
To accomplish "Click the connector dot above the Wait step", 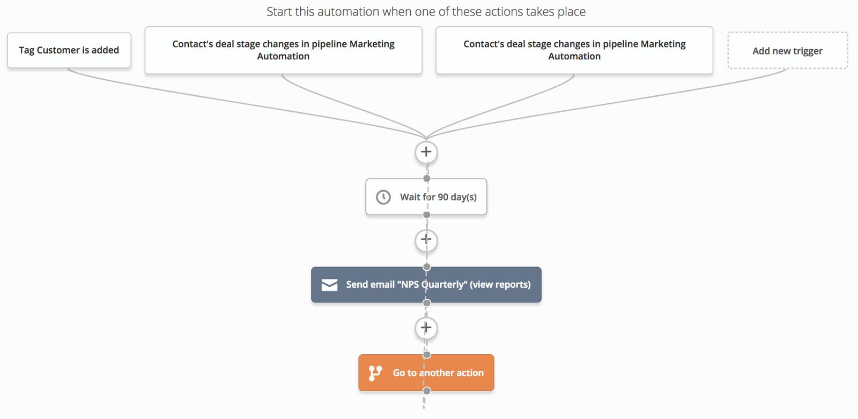I will point(426,177).
